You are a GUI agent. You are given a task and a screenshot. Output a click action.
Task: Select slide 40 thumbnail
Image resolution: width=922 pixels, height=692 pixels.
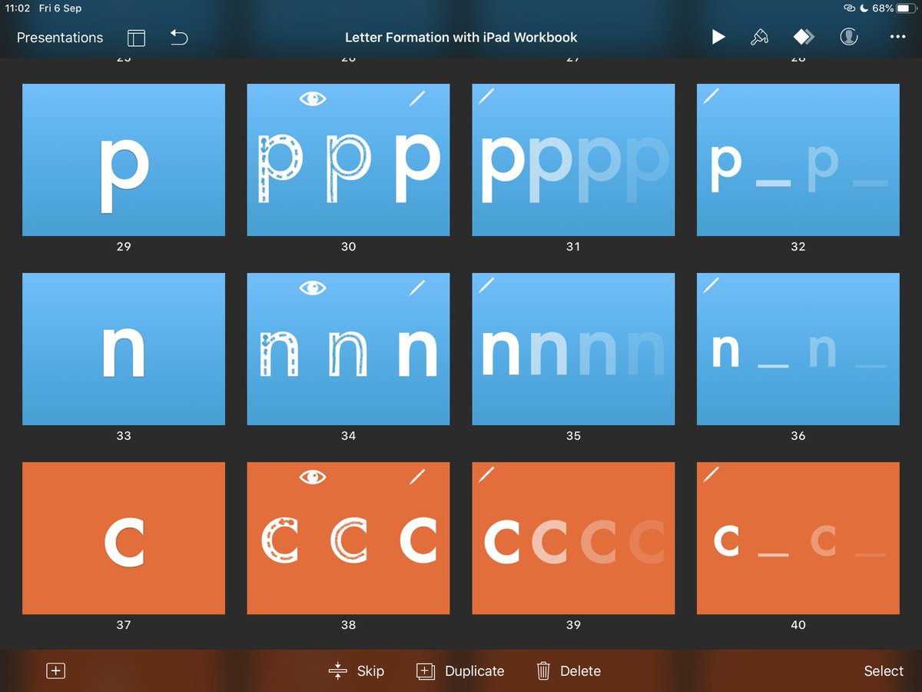coord(798,538)
